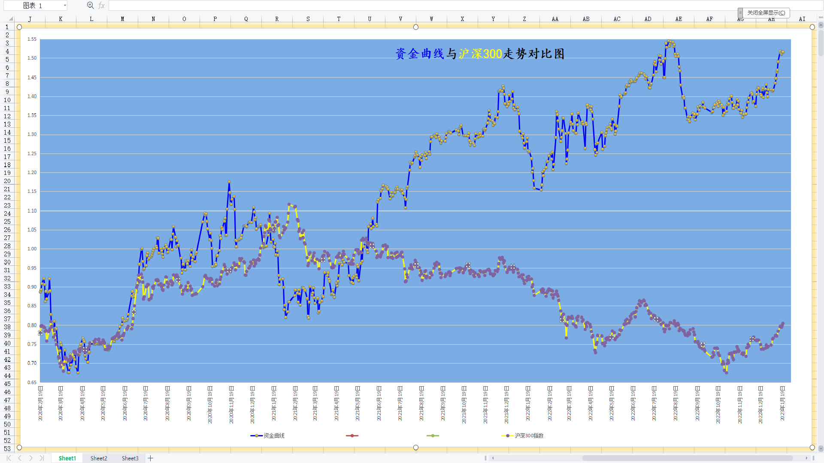Select the Sheet1 tab
The height and width of the screenshot is (463, 824).
click(67, 458)
